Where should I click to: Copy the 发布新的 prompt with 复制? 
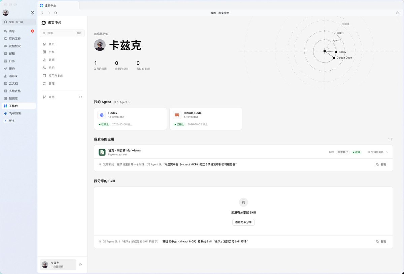click(x=381, y=164)
